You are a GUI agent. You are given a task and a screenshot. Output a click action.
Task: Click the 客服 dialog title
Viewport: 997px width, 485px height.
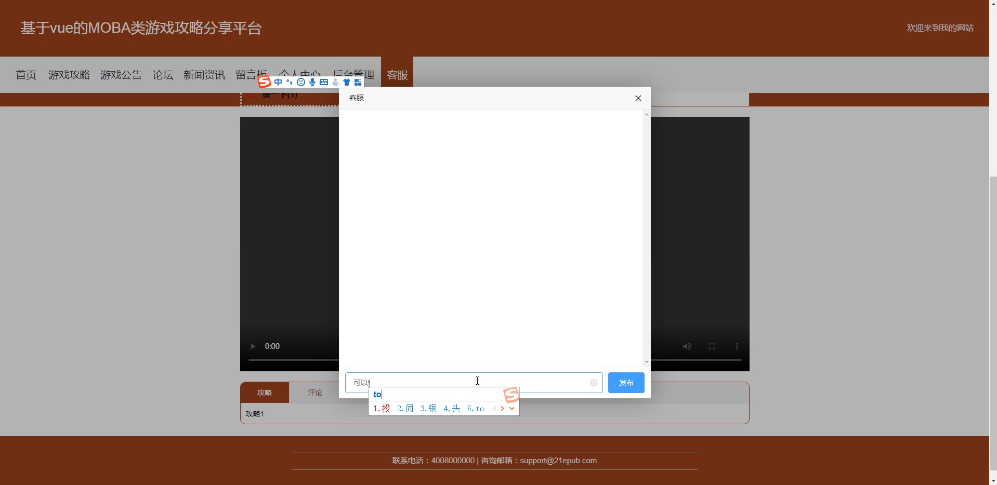point(357,98)
